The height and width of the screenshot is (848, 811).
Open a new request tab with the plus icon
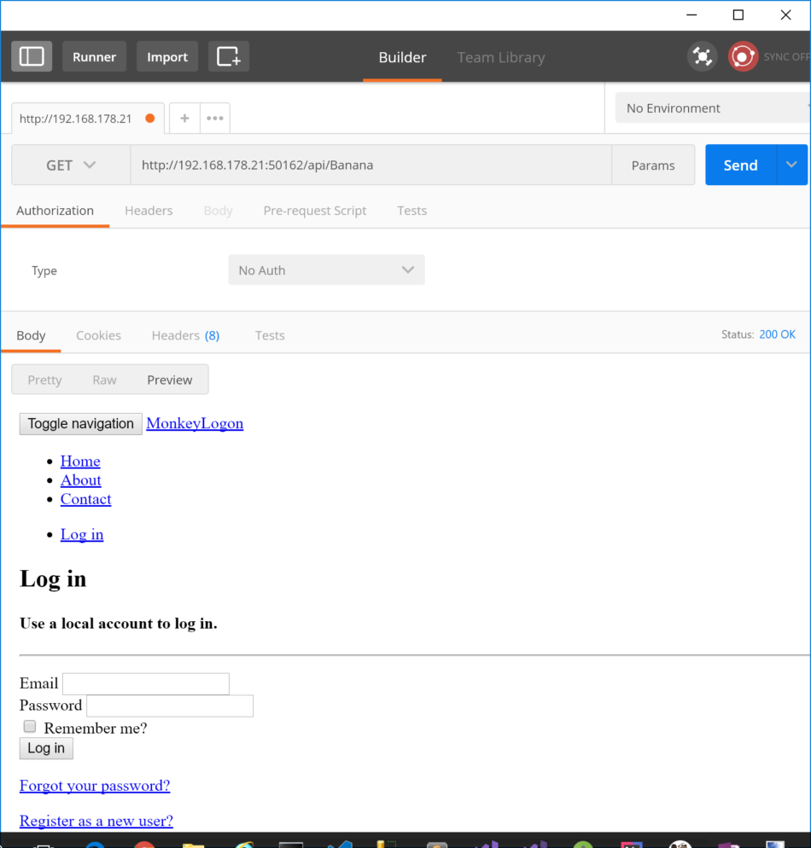click(184, 118)
